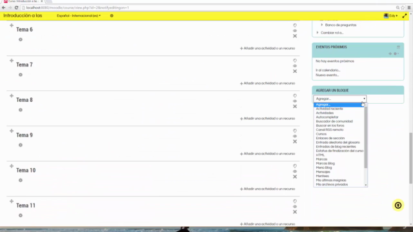Screen dimensions: 413x232
Task: Delete Tema 8 with its X icon
Action: [x=295, y=106]
